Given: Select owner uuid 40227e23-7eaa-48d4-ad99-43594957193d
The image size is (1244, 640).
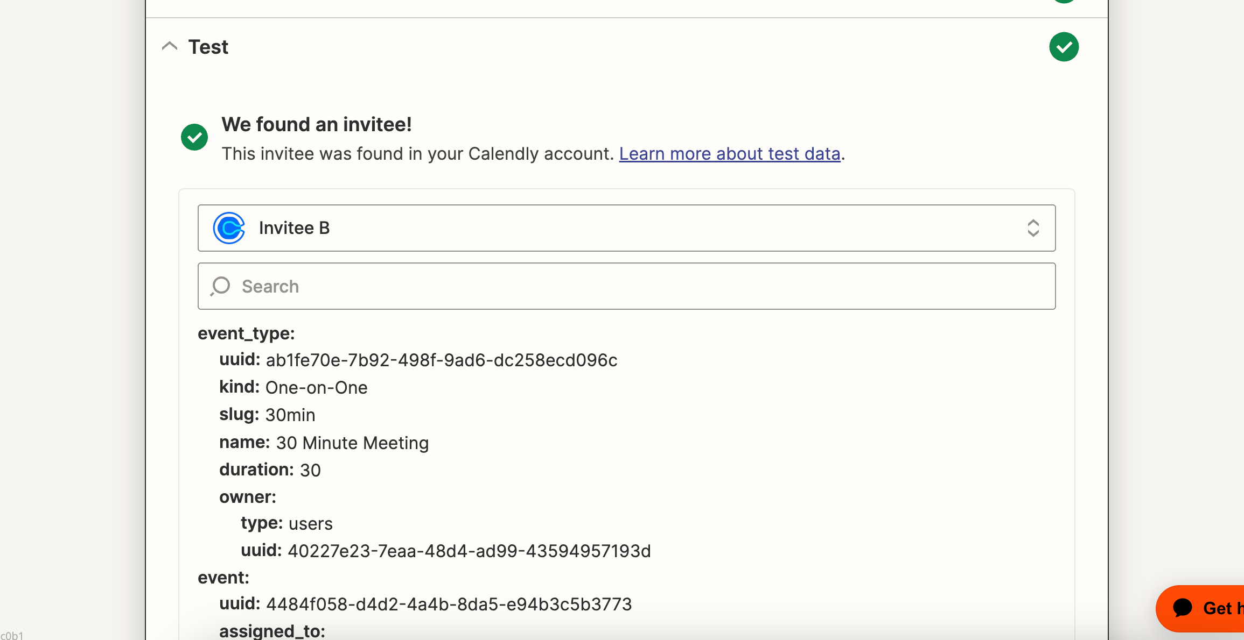Looking at the screenshot, I should 470,551.
